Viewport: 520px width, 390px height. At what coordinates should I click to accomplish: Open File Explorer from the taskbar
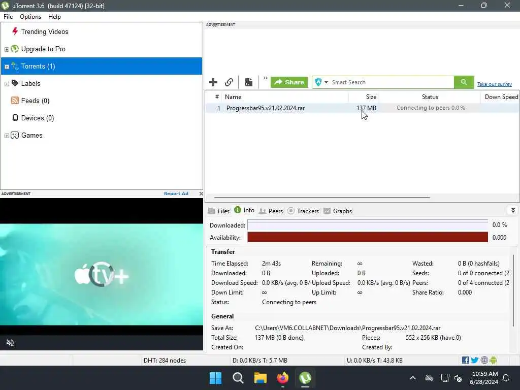pos(261,378)
